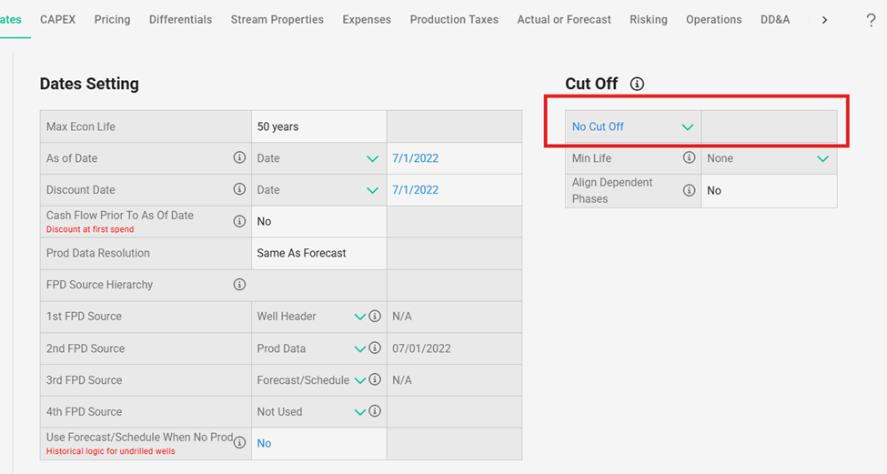This screenshot has height=474, width=887.
Task: Expand the Min Life None dropdown
Action: [768, 158]
